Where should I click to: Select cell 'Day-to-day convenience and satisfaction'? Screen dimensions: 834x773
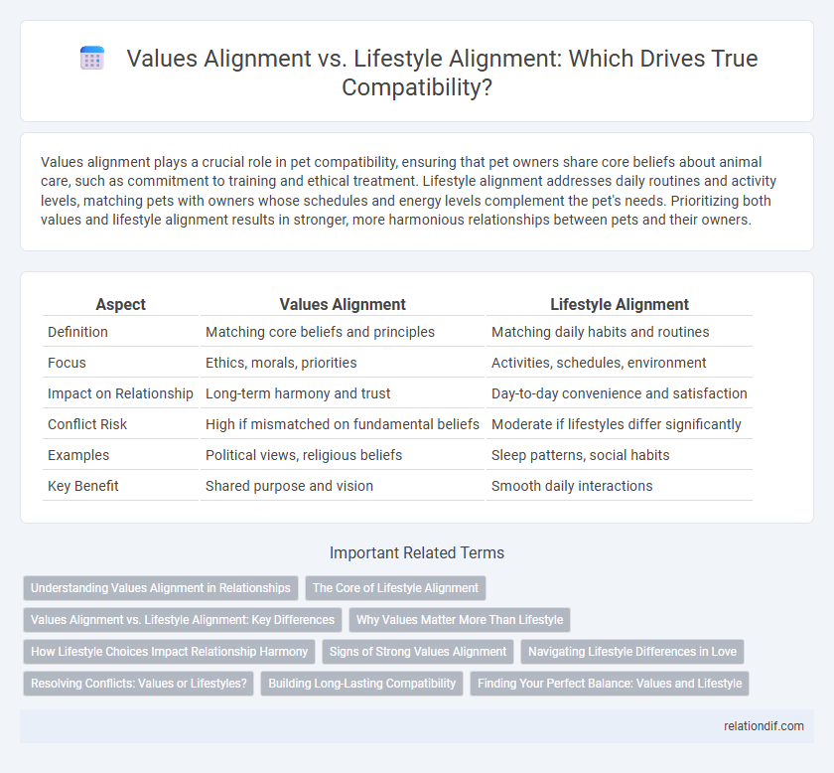point(620,393)
